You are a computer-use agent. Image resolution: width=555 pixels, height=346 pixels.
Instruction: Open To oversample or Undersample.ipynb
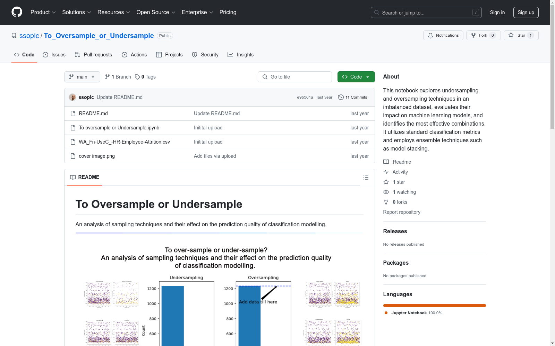pyautogui.click(x=119, y=128)
